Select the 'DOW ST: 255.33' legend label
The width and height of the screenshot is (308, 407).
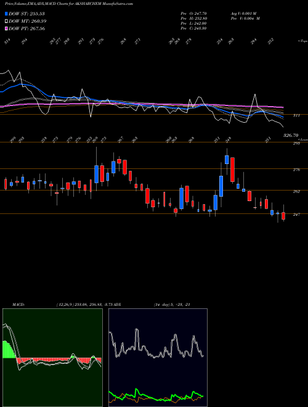26,14
